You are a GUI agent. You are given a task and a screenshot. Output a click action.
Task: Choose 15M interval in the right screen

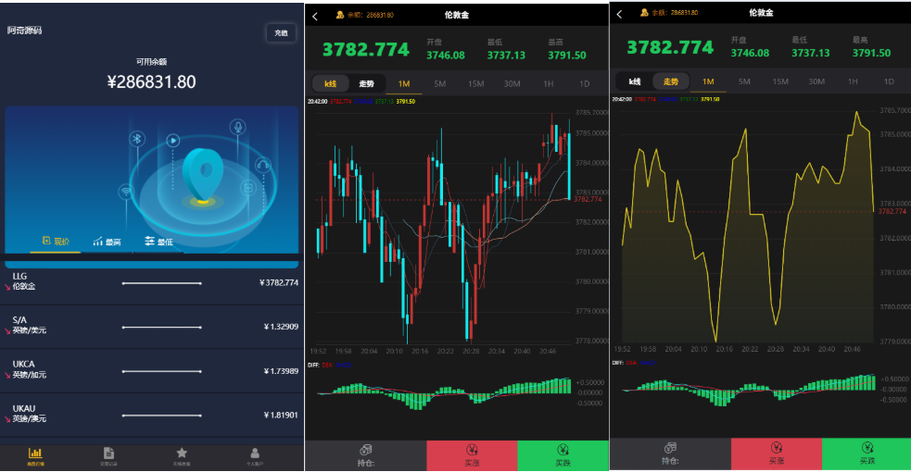point(780,81)
